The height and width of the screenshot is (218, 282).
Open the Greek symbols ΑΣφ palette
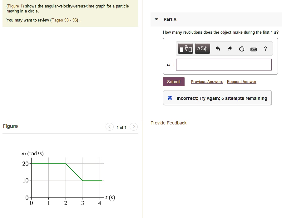pyautogui.click(x=202, y=49)
